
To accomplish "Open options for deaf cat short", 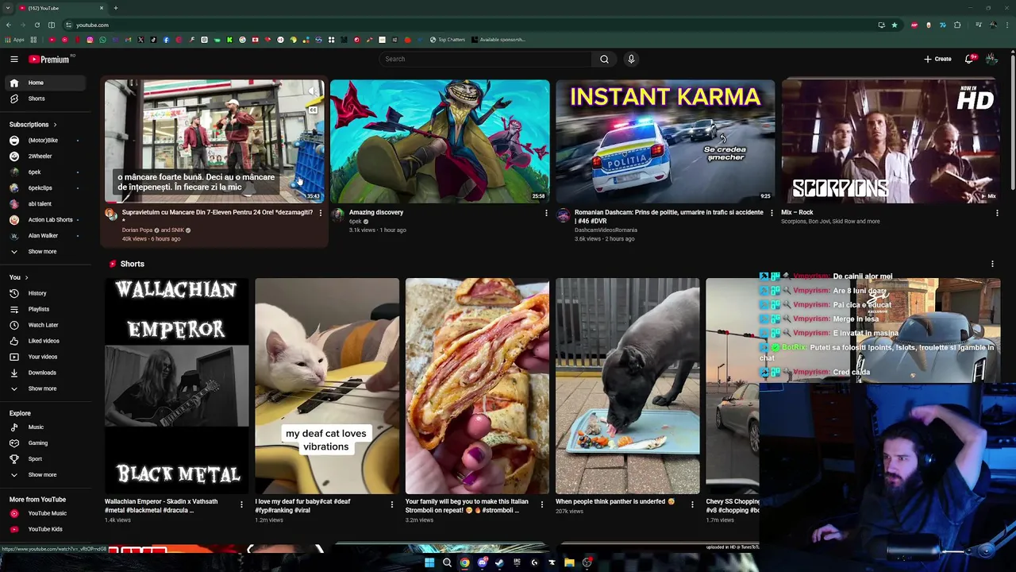I will (391, 504).
